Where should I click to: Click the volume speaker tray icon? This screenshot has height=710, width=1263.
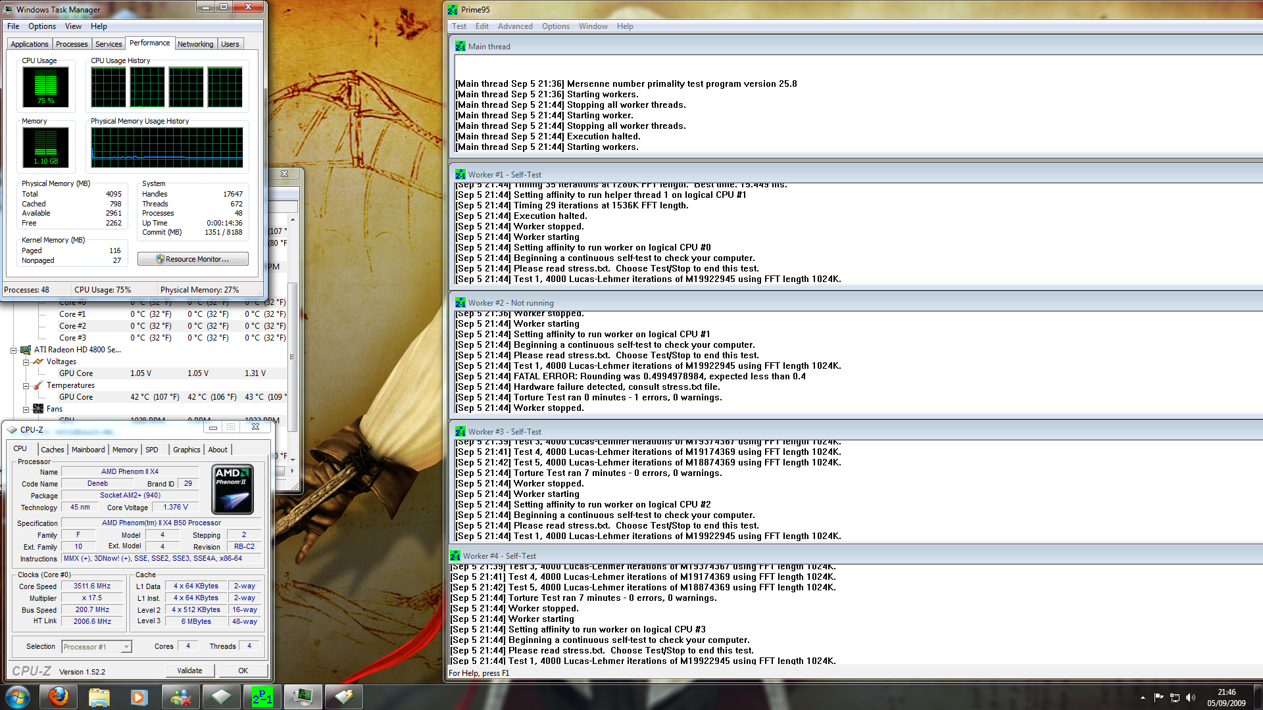pos(1190,698)
